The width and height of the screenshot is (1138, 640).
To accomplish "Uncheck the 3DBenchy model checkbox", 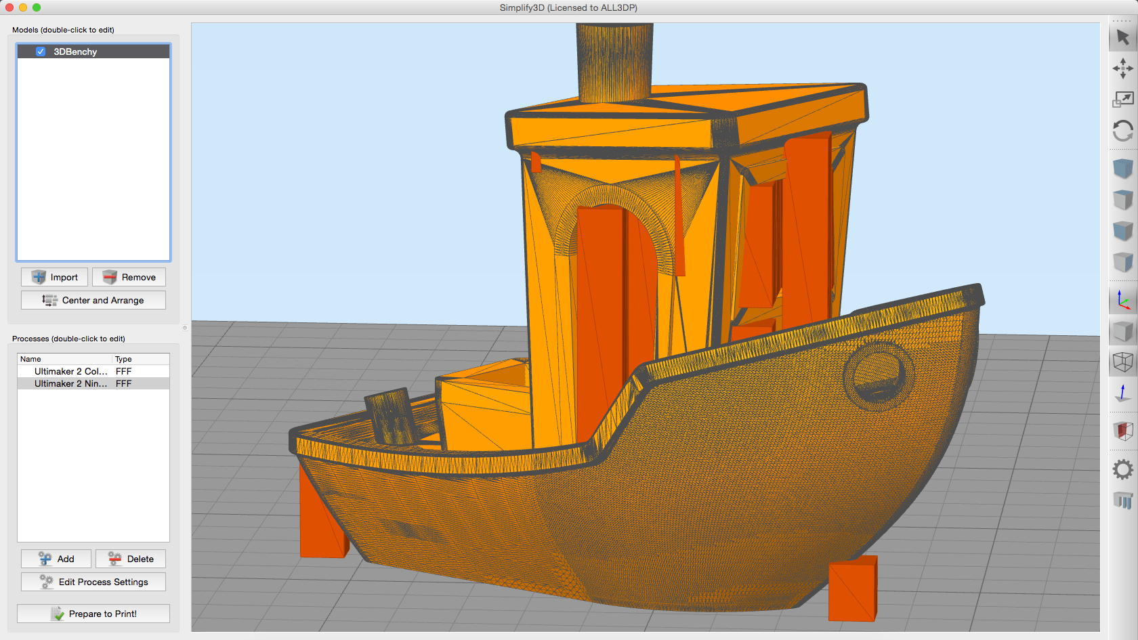I will pos(41,51).
